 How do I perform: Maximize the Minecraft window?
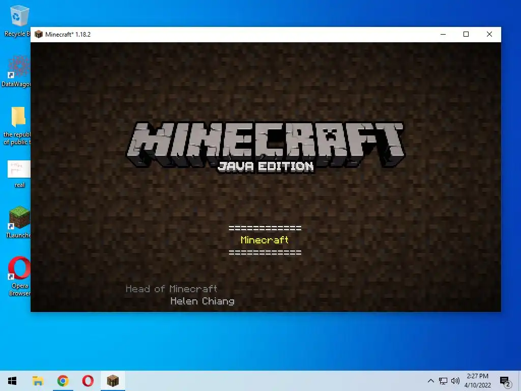(x=466, y=34)
